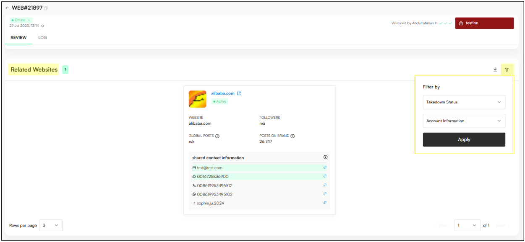Download the related websites list
The height and width of the screenshot is (242, 525).
pyautogui.click(x=495, y=70)
